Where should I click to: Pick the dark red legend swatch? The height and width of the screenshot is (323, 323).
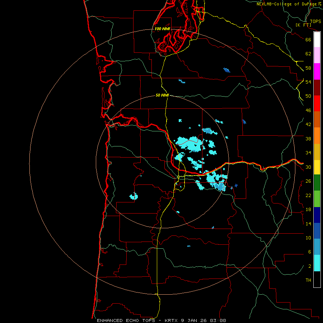tap(317, 88)
